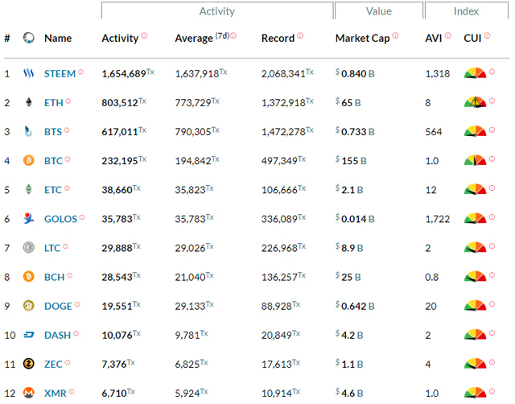Sort by the Market Cap column header
This screenshot has height=404, width=515.
coord(363,39)
